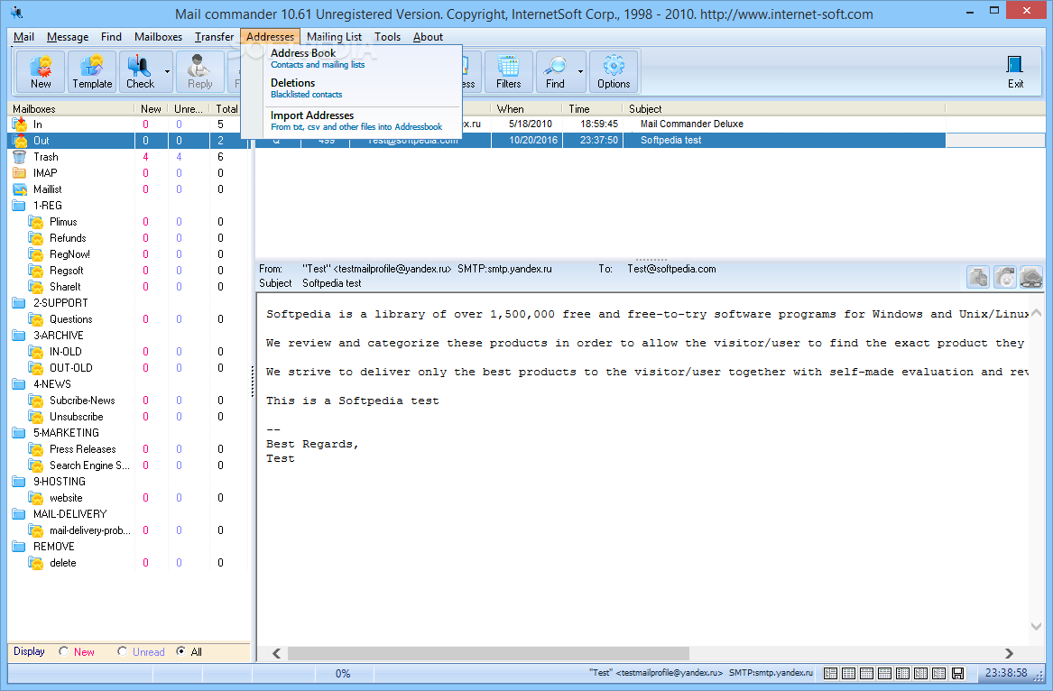Select the Press Releases subfolder
The image size is (1053, 691).
[83, 449]
